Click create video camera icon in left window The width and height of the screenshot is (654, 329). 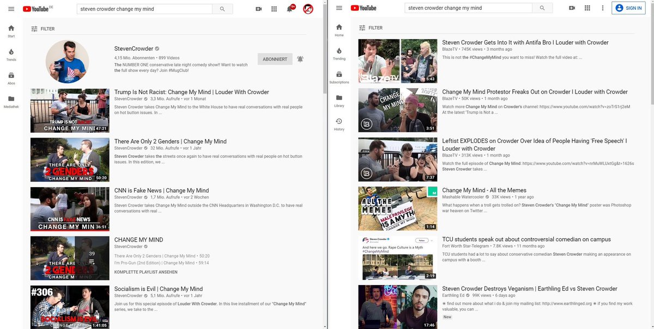[259, 9]
